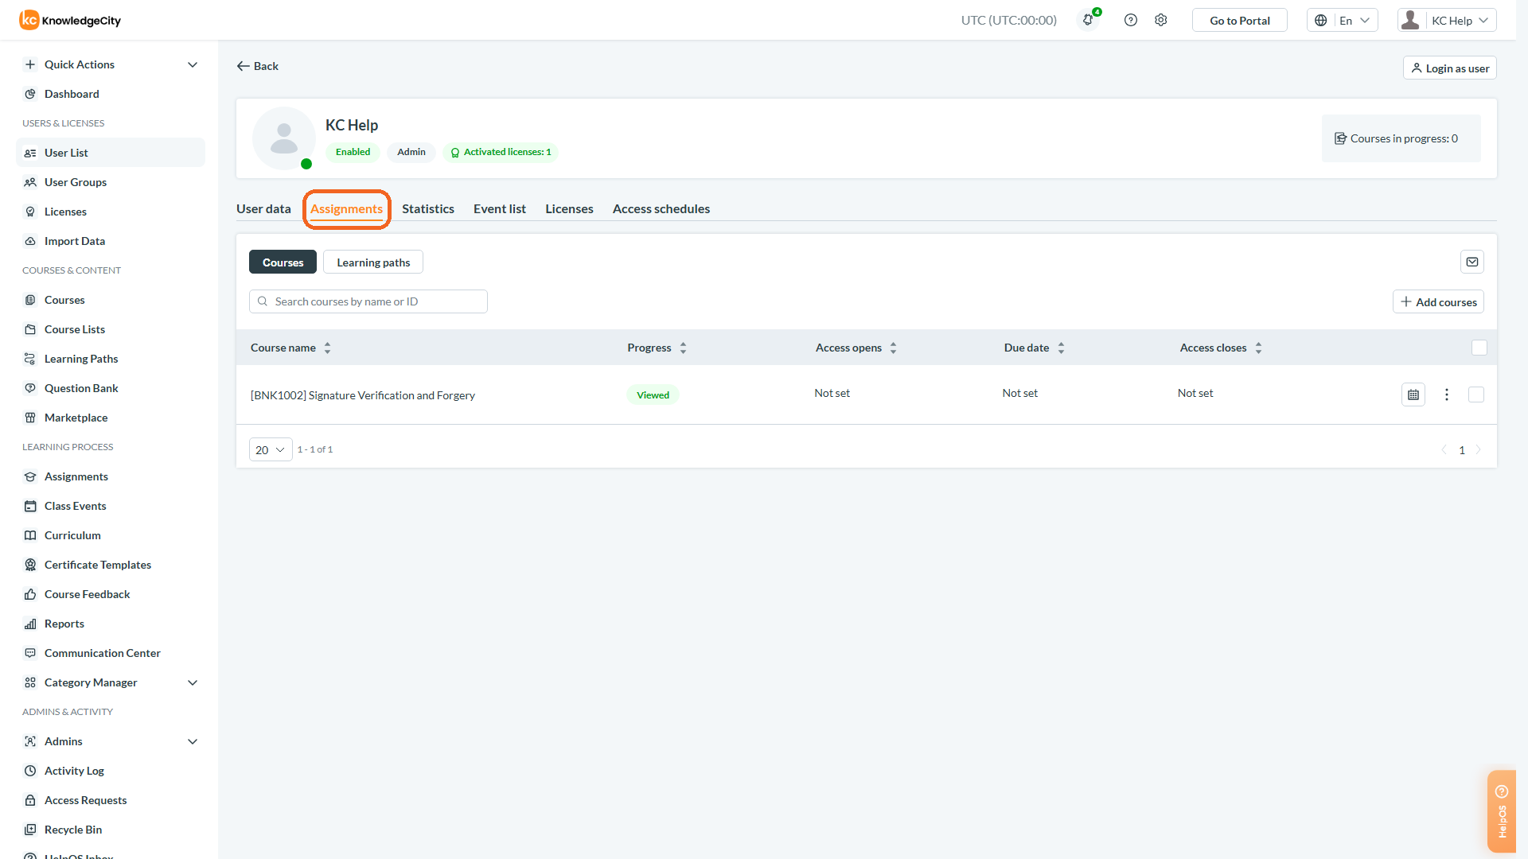Open Courses in the sidebar
Image resolution: width=1528 pixels, height=859 pixels.
pos(111,300)
